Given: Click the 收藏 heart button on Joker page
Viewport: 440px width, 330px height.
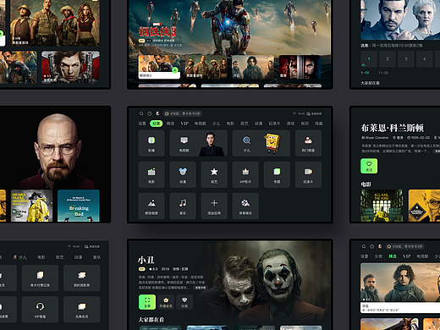Looking at the screenshot, I should (184, 302).
